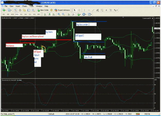Toggle the Data Window crosshair-target icon

(20, 10)
